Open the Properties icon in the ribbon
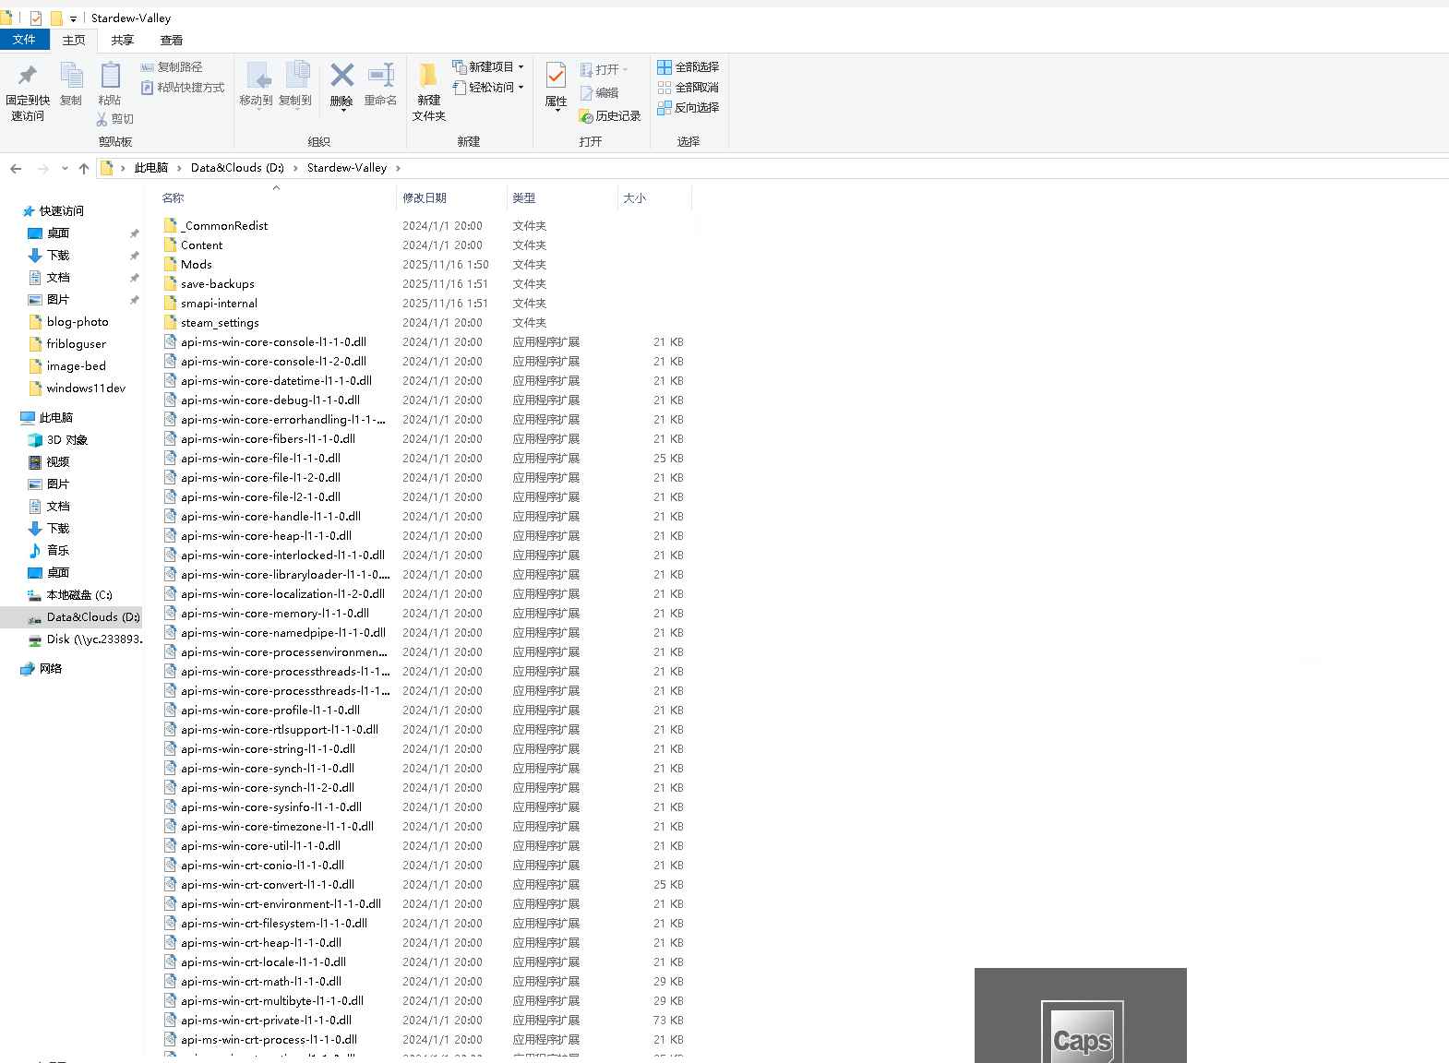Screen dimensions: 1449x1063 pos(556,78)
